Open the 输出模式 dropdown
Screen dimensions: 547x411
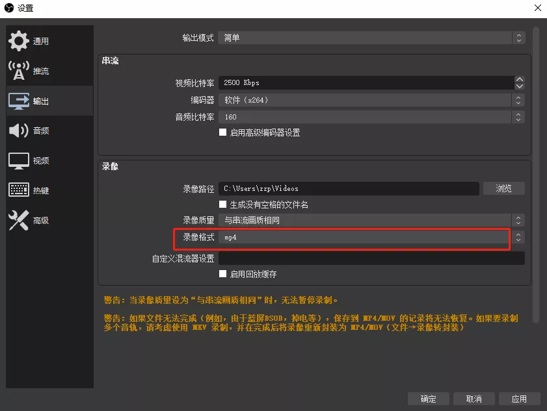[x=371, y=38]
